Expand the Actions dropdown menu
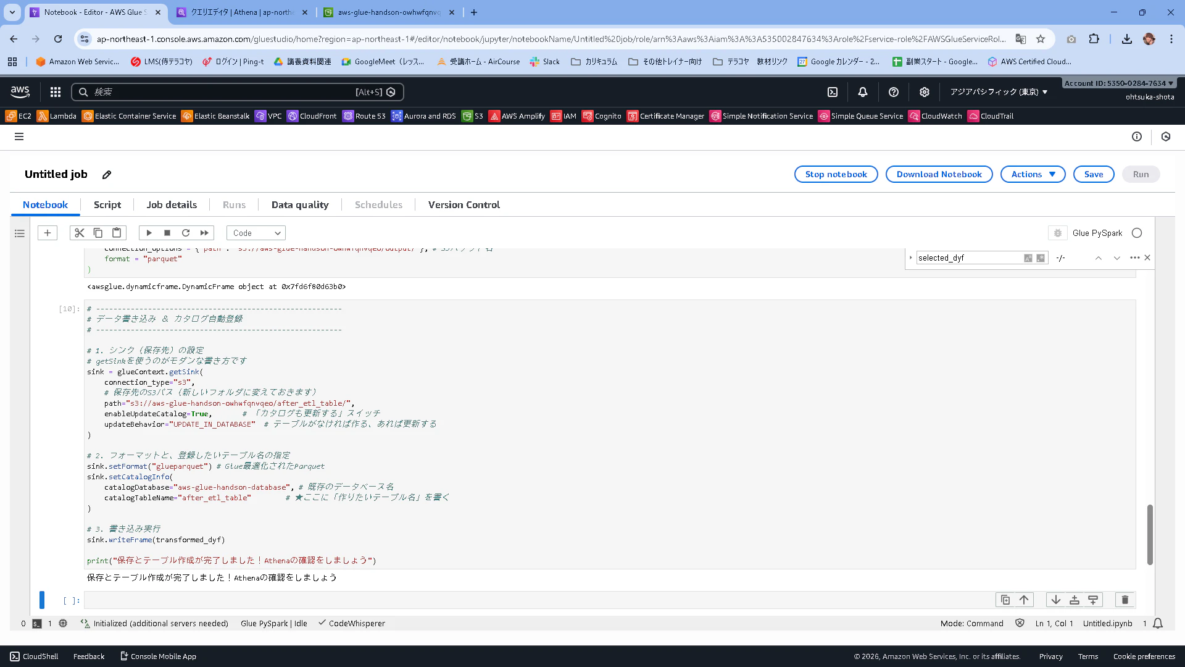Image resolution: width=1185 pixels, height=667 pixels. point(1033,174)
